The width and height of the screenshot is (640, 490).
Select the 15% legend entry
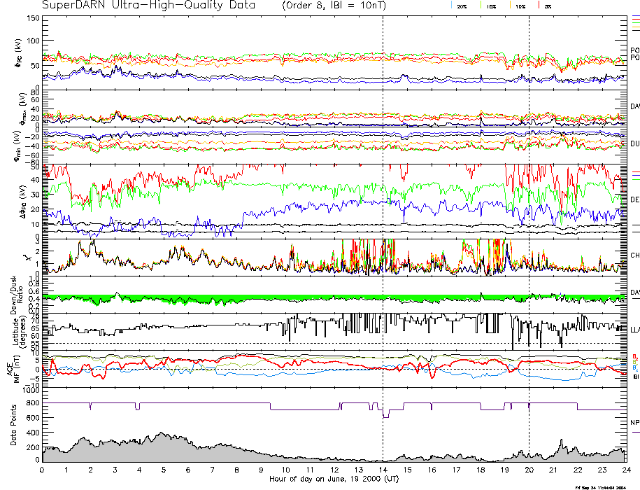pyautogui.click(x=490, y=6)
